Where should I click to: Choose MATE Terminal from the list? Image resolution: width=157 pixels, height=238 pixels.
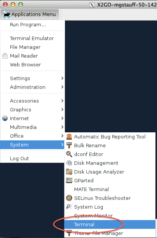click(110, 189)
